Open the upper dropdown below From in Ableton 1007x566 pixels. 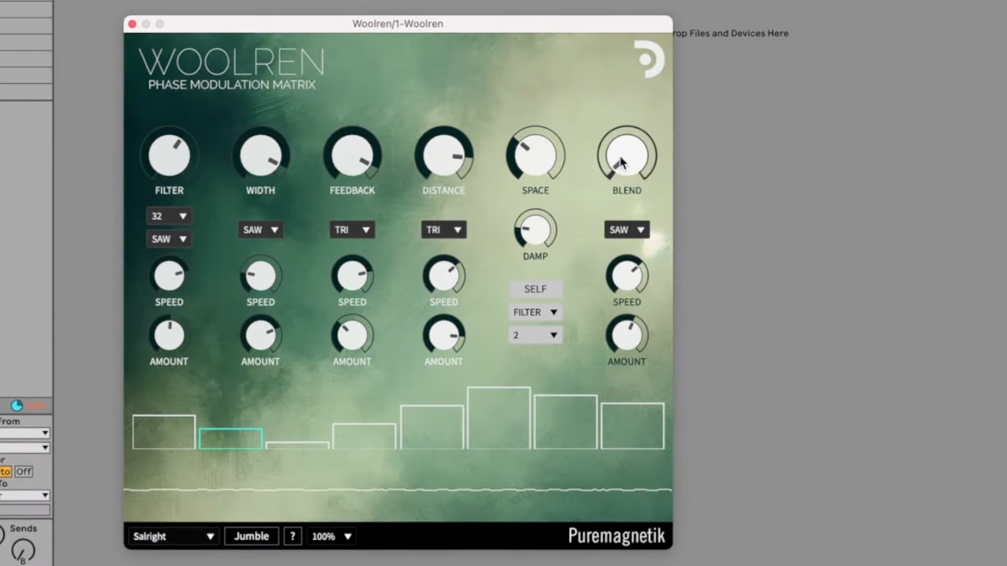point(25,433)
